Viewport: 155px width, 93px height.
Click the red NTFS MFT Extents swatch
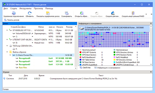[80, 52]
